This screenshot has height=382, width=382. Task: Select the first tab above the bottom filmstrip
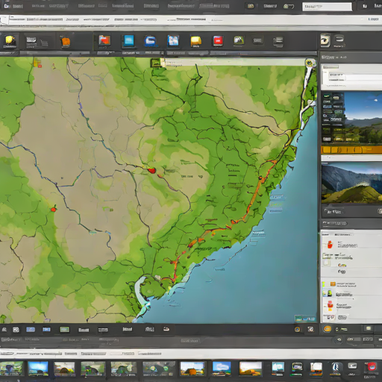point(7,354)
